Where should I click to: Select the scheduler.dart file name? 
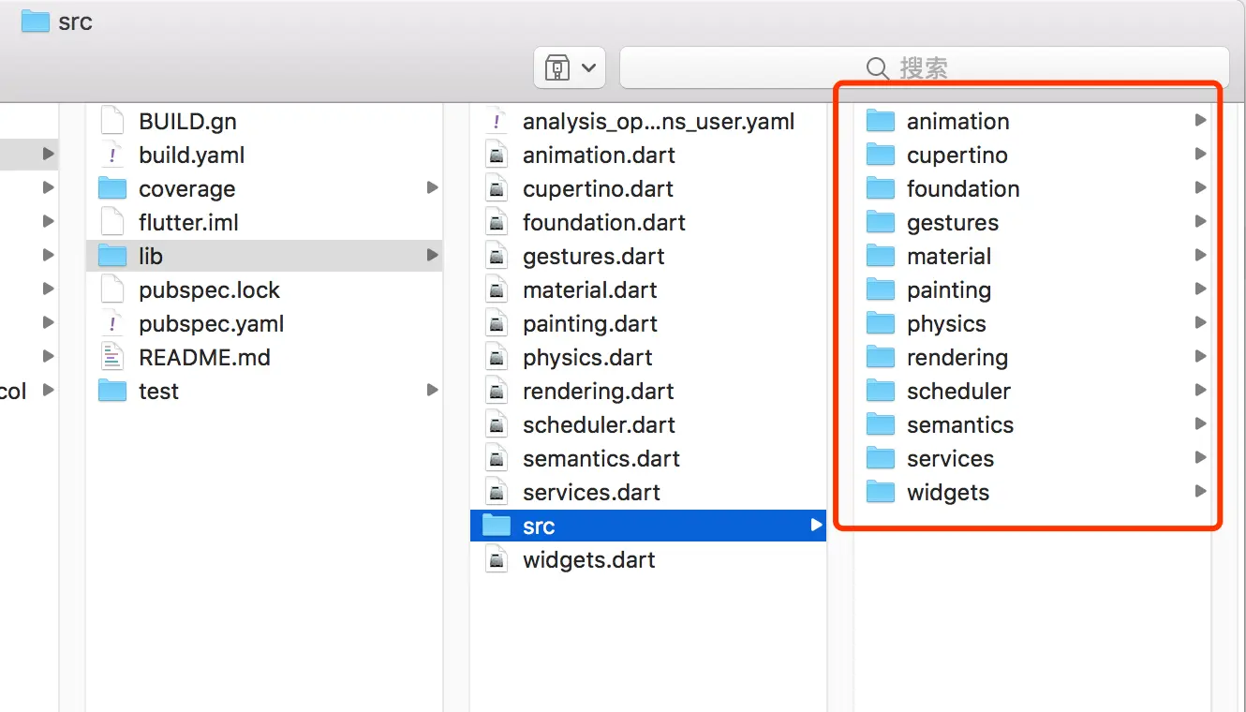point(600,424)
